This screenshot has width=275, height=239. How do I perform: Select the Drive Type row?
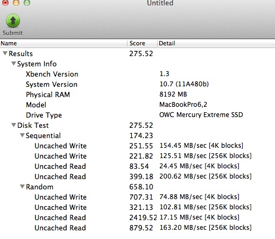click(x=137, y=115)
